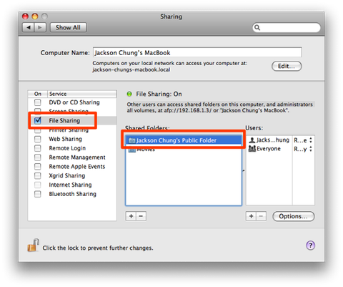Open the permission popup for the Jacks...hung user
Viewport: 343px width, 287px height.
click(303, 140)
